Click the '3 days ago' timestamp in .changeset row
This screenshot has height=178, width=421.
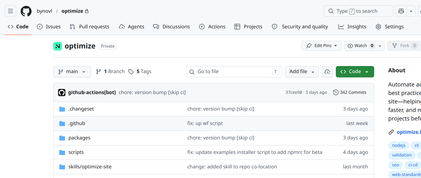point(355,109)
